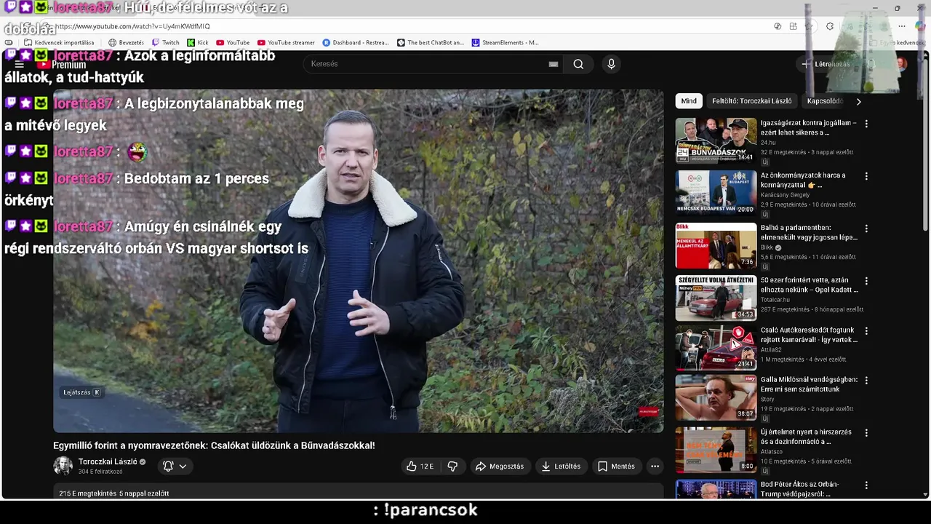
Task: Open 'Balhé a parlamentben' video title link
Action: pos(809,232)
